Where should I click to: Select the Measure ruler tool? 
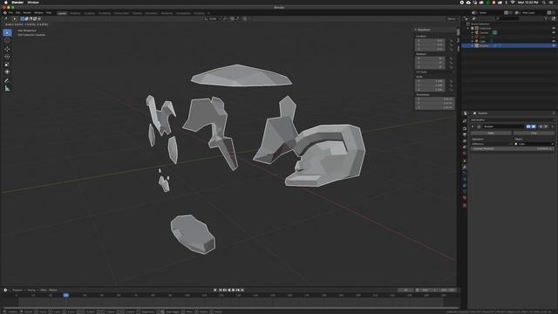7,88
